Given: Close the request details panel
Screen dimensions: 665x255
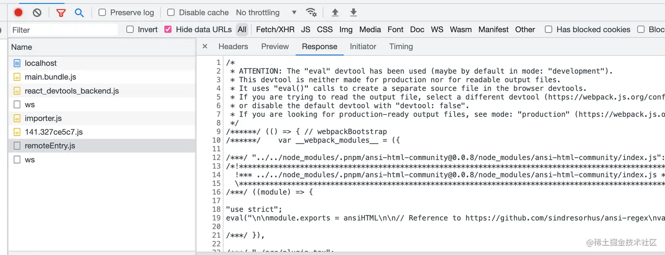Looking at the screenshot, I should coord(205,47).
